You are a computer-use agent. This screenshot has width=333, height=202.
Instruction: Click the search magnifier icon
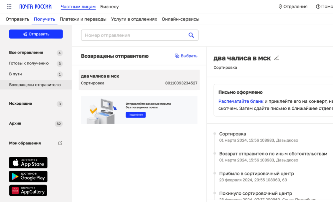pyautogui.click(x=191, y=35)
